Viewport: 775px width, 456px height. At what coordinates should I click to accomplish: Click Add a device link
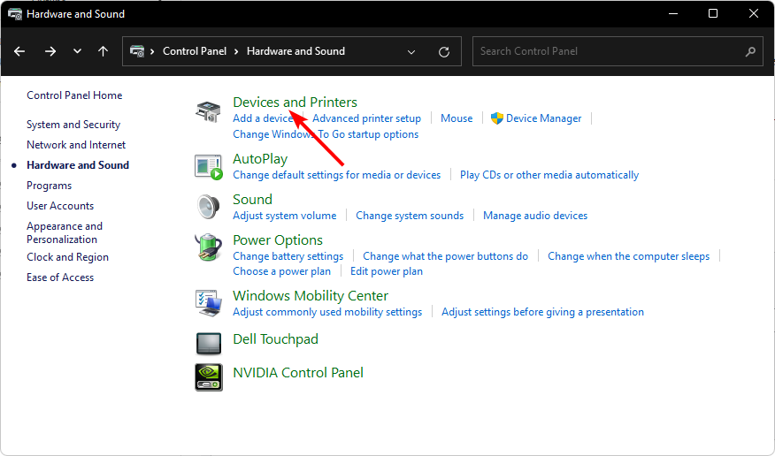pos(263,118)
